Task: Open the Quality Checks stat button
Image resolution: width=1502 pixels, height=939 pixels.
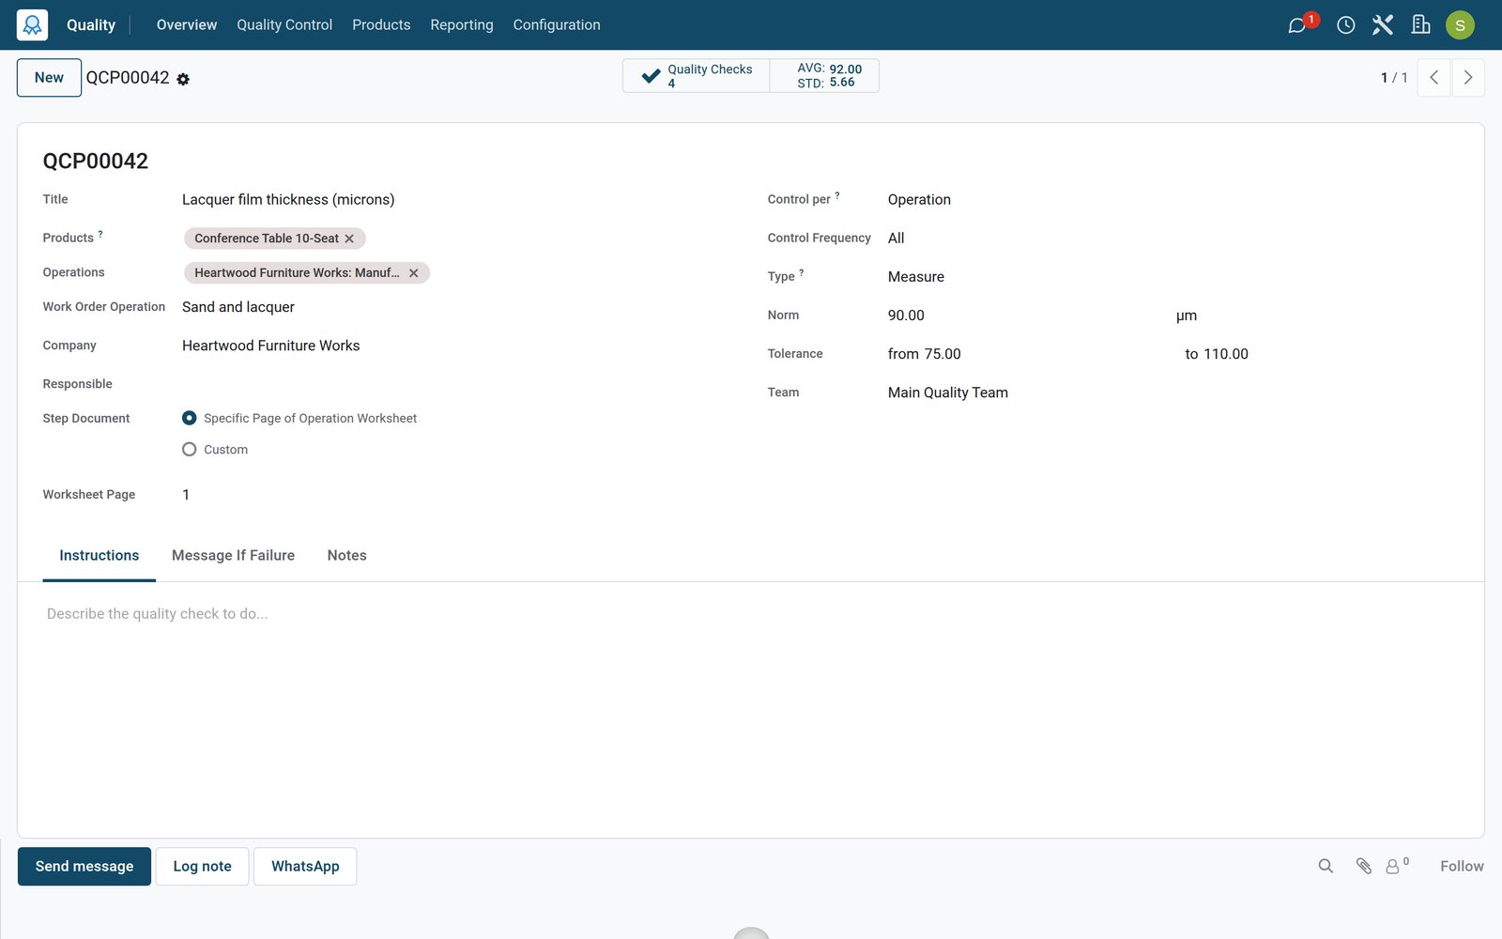Action: coord(697,76)
